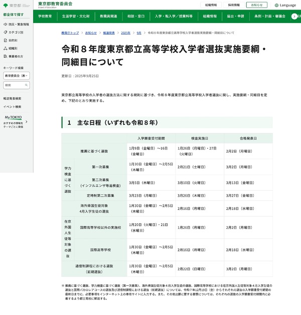Click the イベント検索 sidebar link
This screenshot has width=301, height=315.
12,107
